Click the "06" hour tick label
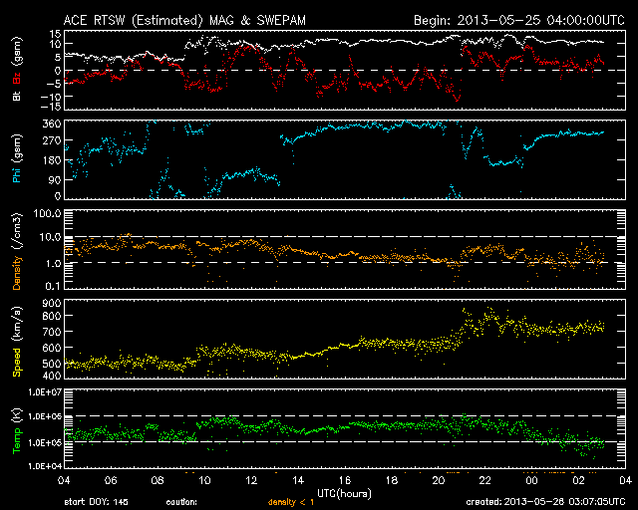 point(111,480)
